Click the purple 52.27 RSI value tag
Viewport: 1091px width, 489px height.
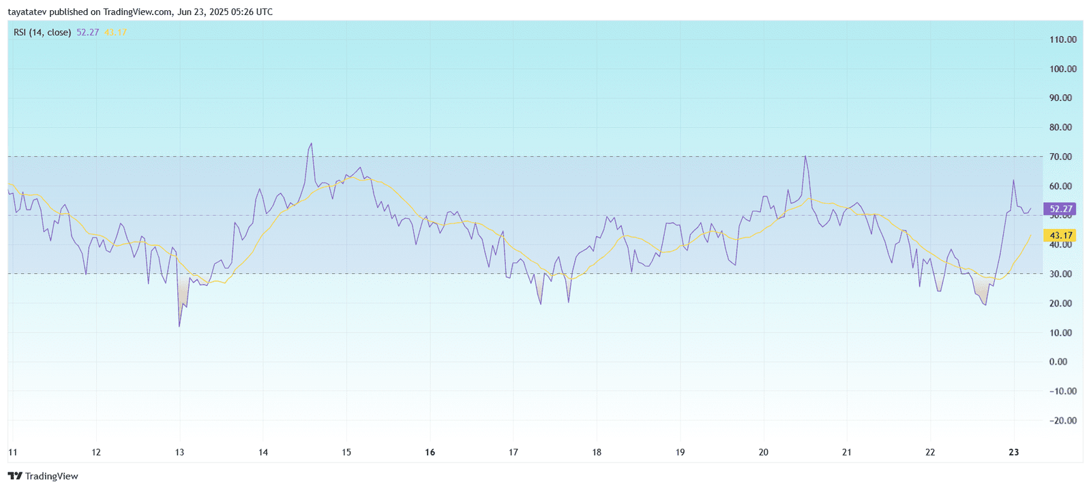[x=1060, y=209]
